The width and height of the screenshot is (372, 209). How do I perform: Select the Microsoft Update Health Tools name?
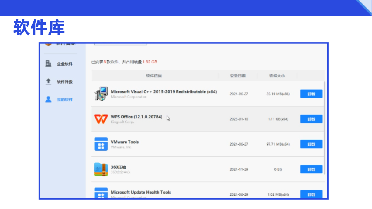click(141, 192)
